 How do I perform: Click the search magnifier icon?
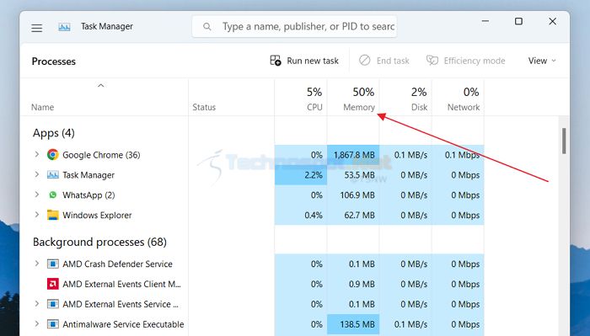tap(207, 27)
